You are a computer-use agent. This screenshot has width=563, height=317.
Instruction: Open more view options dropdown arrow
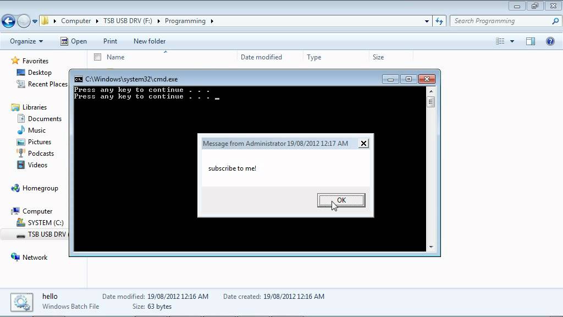pos(512,41)
